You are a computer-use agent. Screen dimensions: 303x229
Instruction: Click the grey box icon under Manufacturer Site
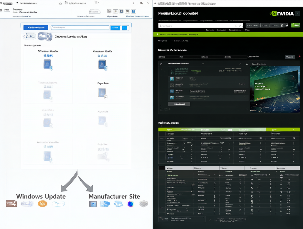tap(143, 204)
